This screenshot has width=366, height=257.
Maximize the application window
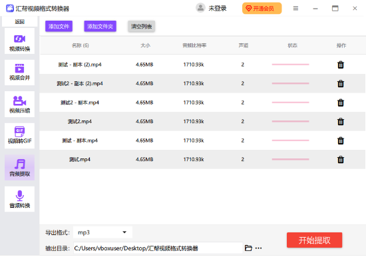(x=335, y=9)
